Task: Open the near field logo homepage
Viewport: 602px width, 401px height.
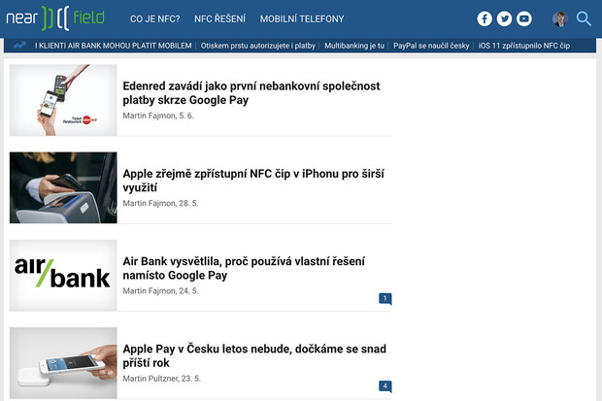Action: [x=55, y=18]
